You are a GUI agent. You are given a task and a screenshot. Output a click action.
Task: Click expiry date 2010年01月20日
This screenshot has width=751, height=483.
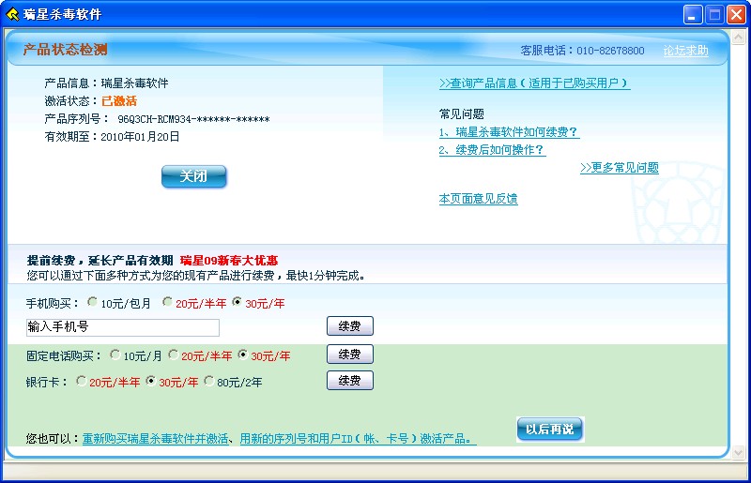pyautogui.click(x=140, y=137)
